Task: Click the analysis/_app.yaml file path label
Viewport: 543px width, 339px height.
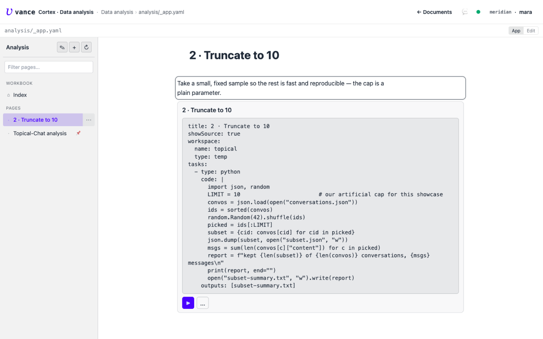Action: pyautogui.click(x=33, y=31)
